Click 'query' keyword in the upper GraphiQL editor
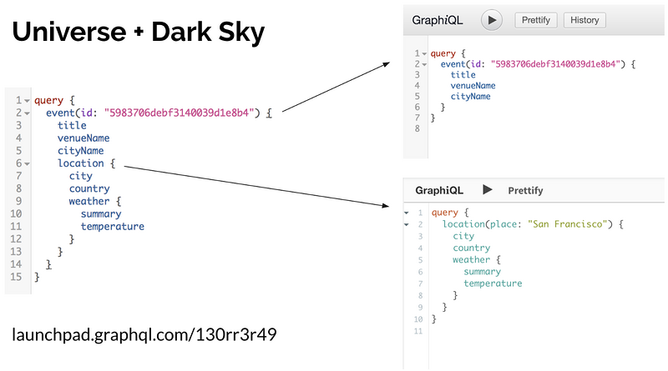The image size is (668, 371). coord(443,53)
